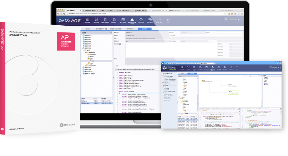
Task: Open the browser hamburger menu in laptop window
Action: click(242, 14)
